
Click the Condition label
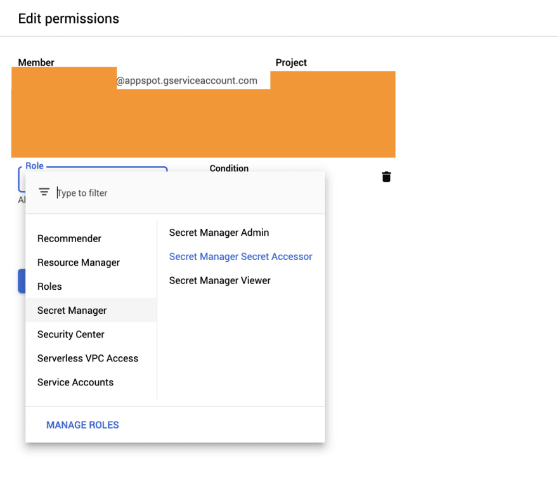(x=229, y=168)
